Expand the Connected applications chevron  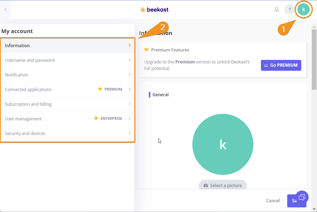[x=130, y=89]
